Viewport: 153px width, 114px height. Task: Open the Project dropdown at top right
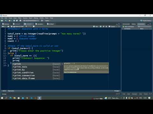pyautogui.click(x=146, y=21)
